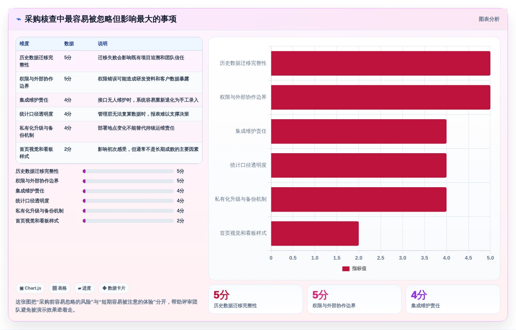
Task: Click description 迁移失败会影响既有项目追溯和团队信任
Action: coord(141,58)
